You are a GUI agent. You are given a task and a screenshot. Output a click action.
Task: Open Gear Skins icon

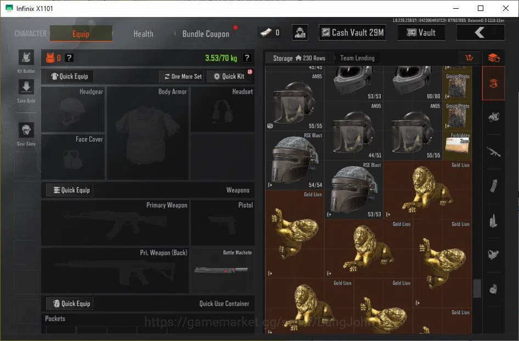pyautogui.click(x=26, y=129)
